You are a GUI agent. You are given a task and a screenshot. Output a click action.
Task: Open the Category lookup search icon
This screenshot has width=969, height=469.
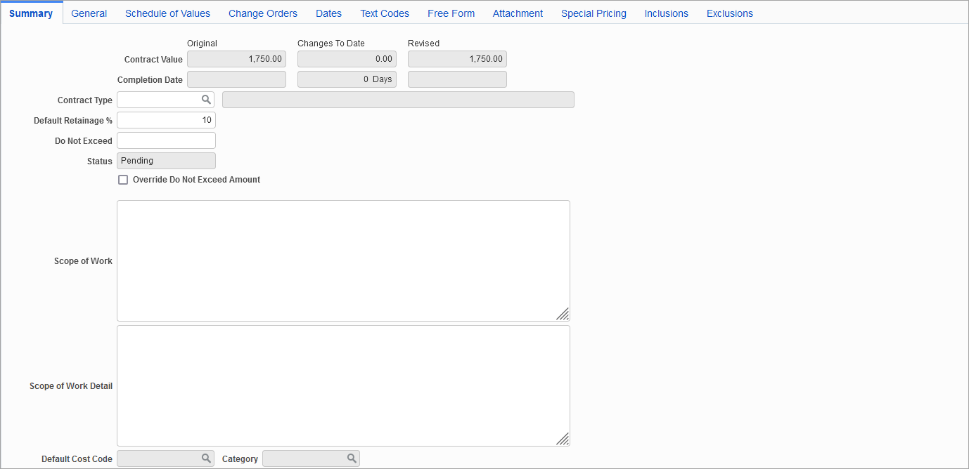[x=352, y=458]
